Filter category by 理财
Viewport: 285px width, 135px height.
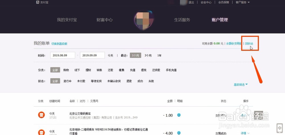click(x=88, y=70)
